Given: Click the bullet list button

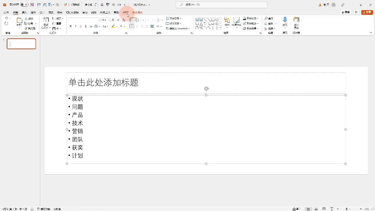Looking at the screenshot, I should (x=132, y=20).
